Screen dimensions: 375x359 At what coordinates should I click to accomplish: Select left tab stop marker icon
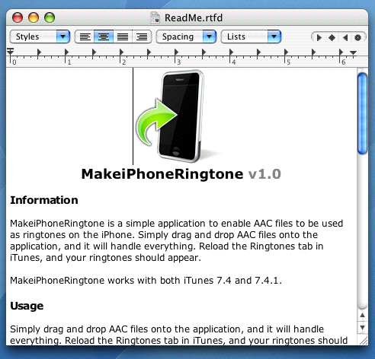319,38
